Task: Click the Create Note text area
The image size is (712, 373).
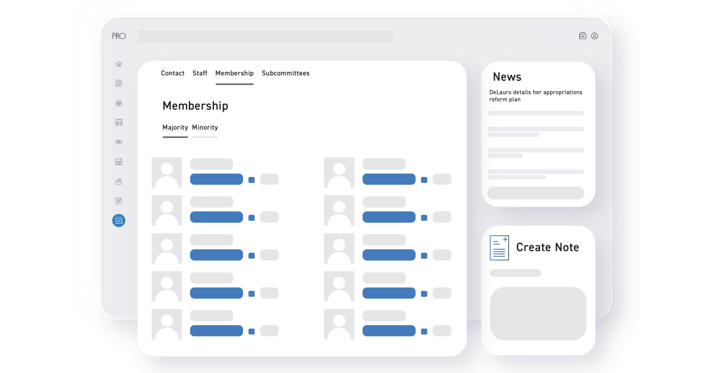Action: pos(538,314)
